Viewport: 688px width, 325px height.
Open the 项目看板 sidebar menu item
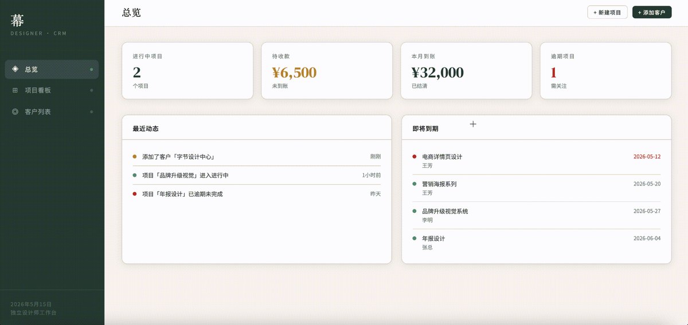coord(52,90)
